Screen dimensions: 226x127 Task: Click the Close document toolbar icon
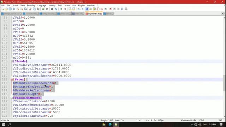18,9
